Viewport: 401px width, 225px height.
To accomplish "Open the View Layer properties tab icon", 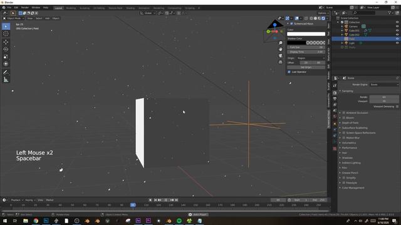I will (335, 104).
